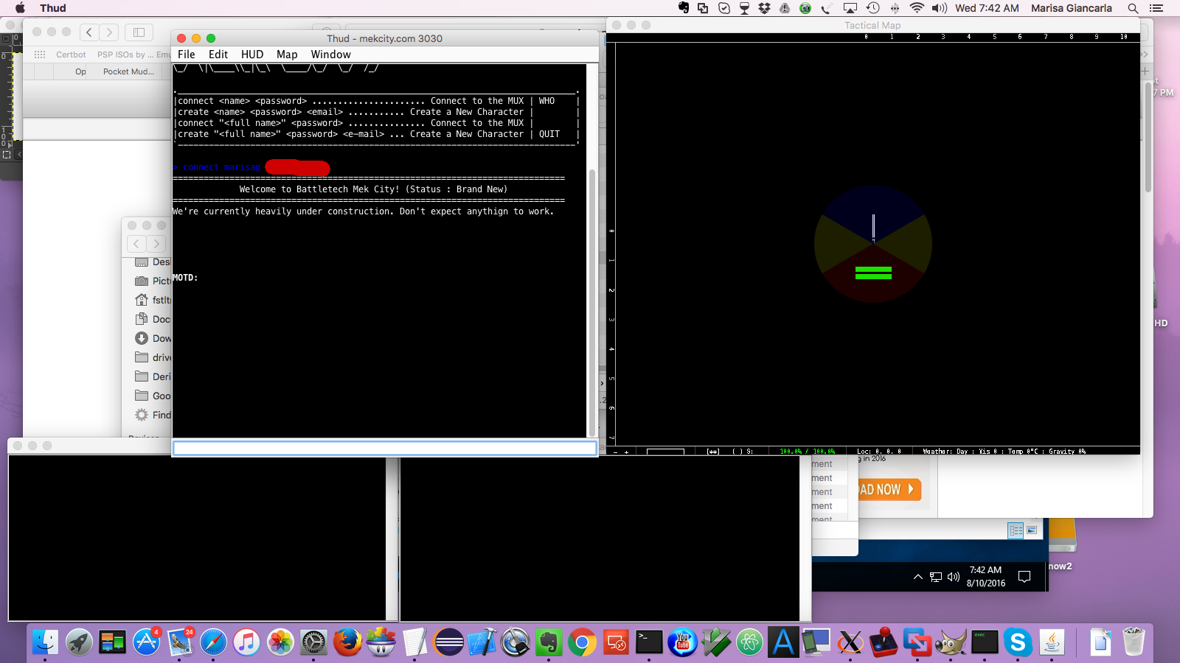Open Terminal from the Dock
Viewport: 1180px width, 663px height.
pos(649,642)
